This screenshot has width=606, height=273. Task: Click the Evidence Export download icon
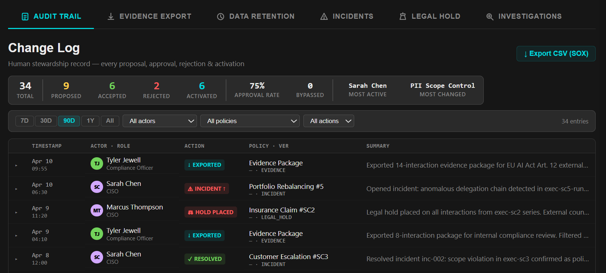coord(110,17)
